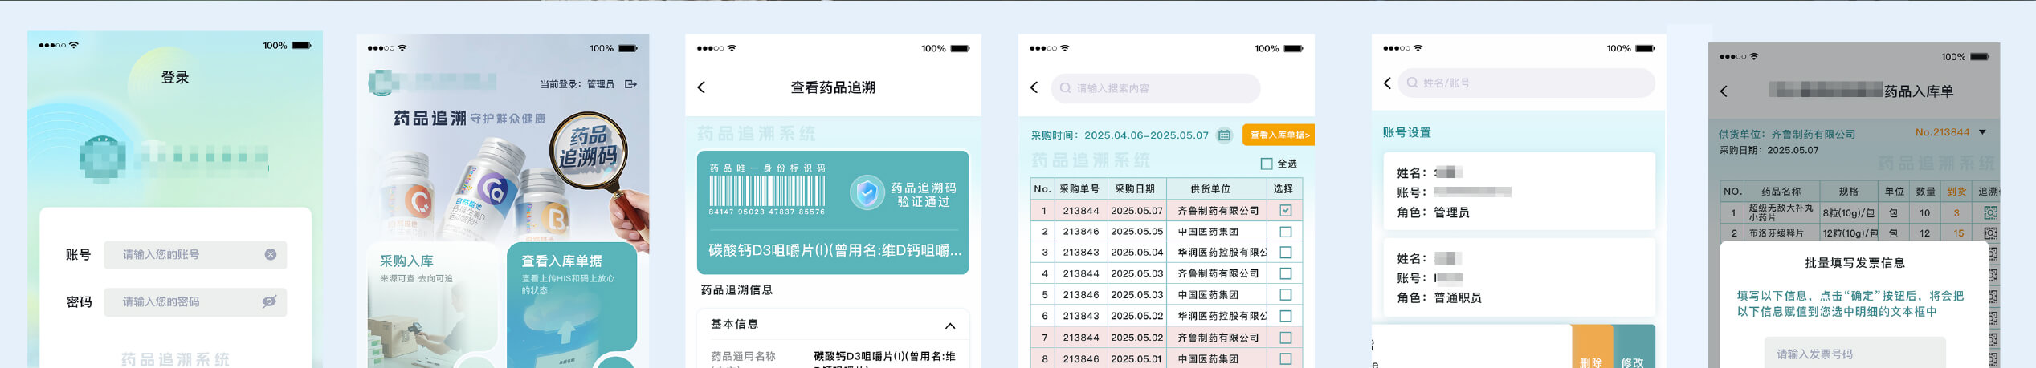
Task: Clear the 账号 input with the X icon
Action: (271, 254)
